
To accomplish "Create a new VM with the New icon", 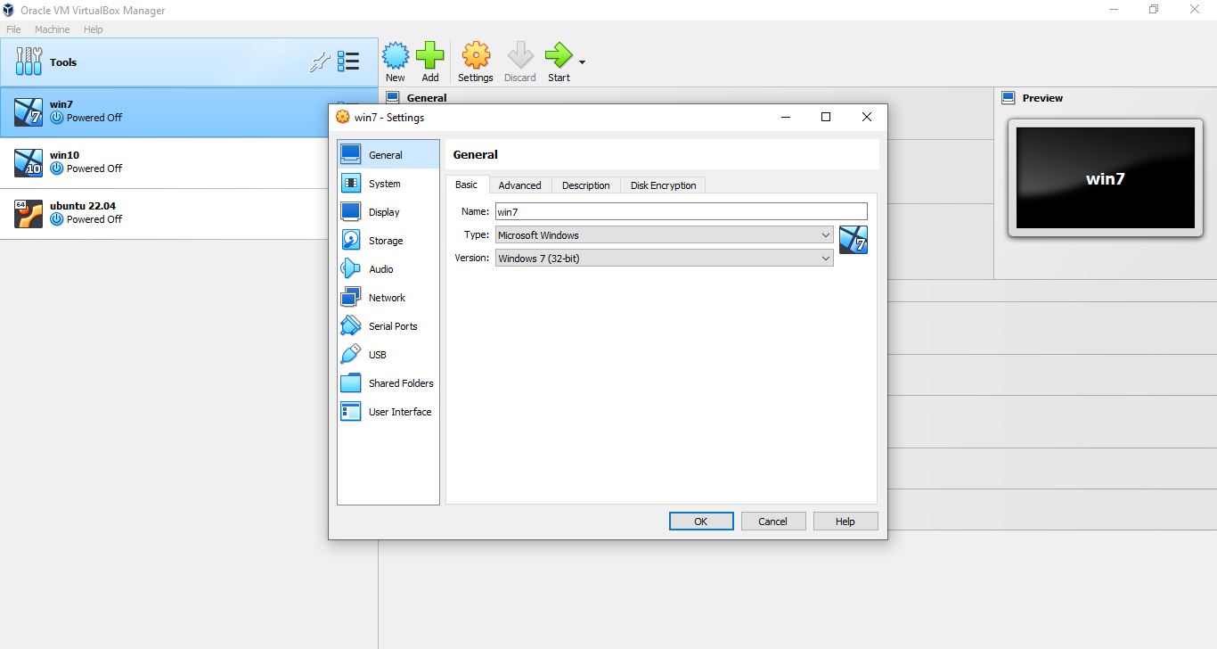I will coord(396,55).
